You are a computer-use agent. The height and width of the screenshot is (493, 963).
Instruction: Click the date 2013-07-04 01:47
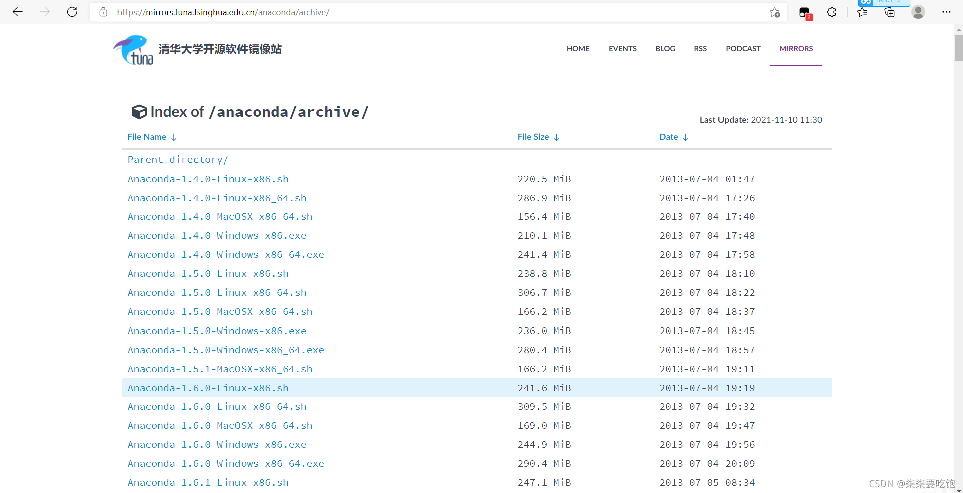coord(707,179)
